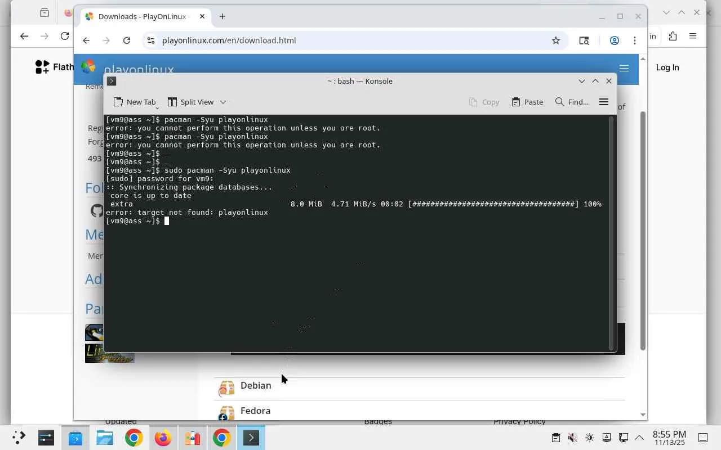Image resolution: width=721 pixels, height=450 pixels.
Task: Click the lens search icon in Chrome toolbar
Action: [584, 40]
